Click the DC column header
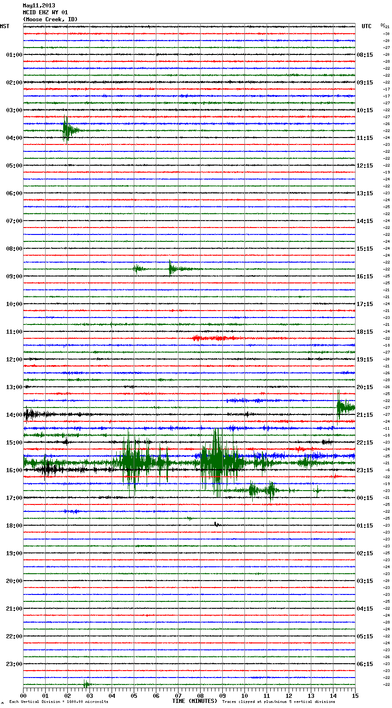This screenshot has height=708, width=392. (383, 25)
